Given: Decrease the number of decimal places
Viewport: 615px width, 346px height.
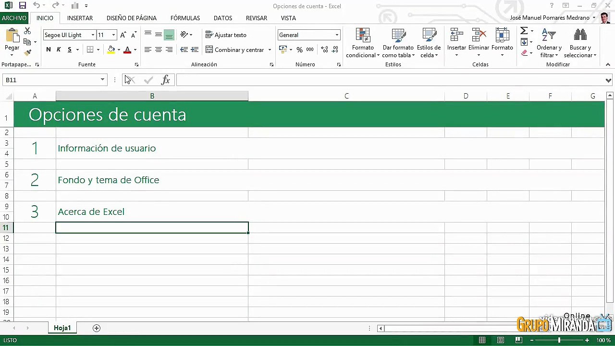Looking at the screenshot, I should (335, 49).
